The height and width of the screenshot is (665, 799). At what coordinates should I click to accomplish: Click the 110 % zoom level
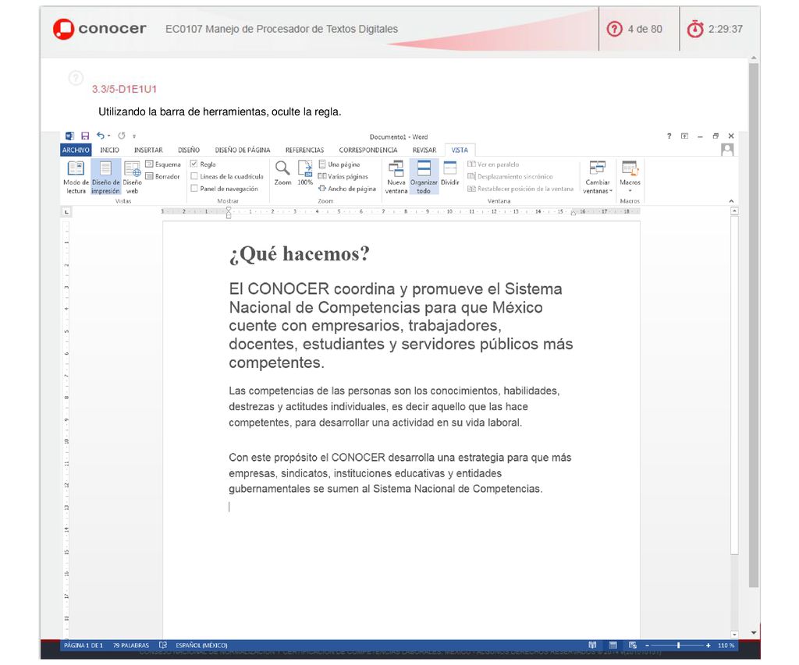click(x=726, y=646)
